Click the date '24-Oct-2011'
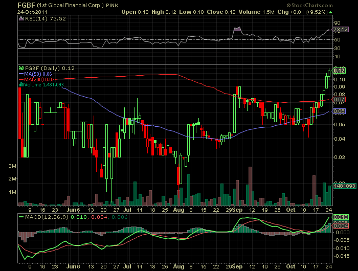The width and height of the screenshot is (358, 271). tap(32, 12)
